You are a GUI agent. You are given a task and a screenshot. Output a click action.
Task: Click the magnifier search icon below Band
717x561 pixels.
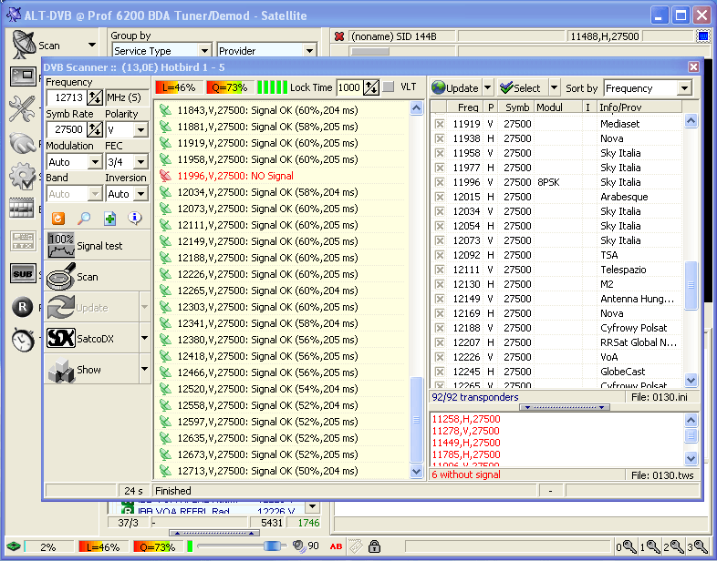84,219
